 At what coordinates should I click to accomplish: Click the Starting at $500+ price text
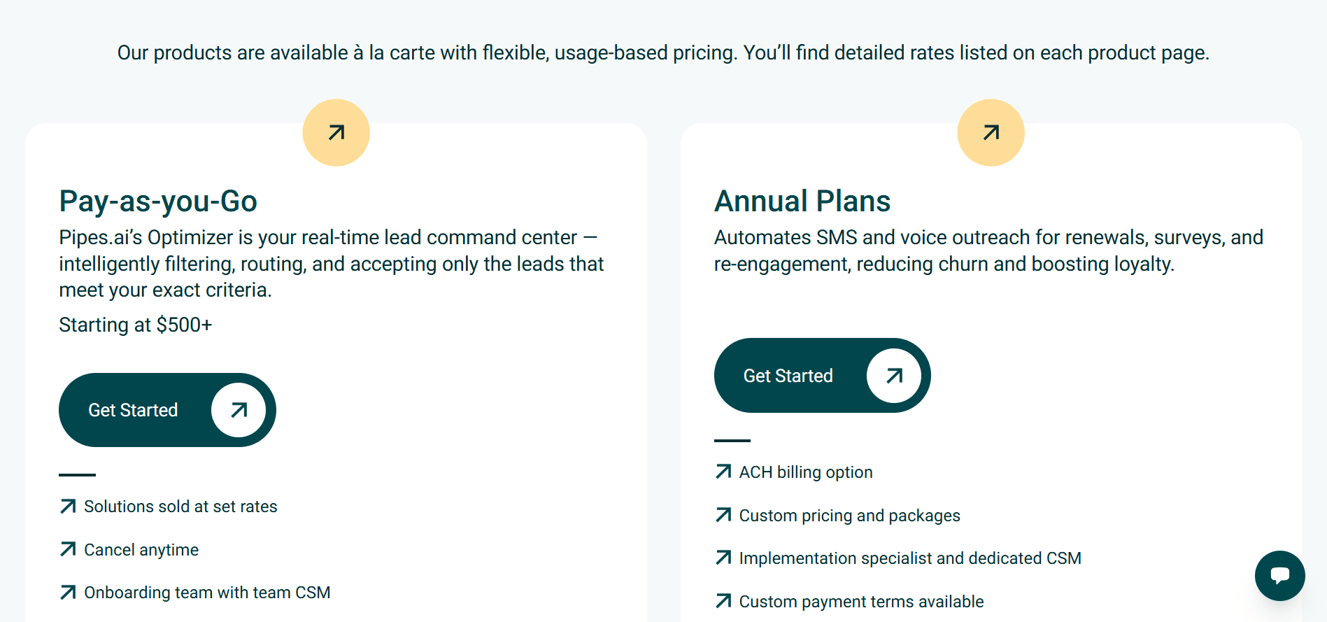click(x=135, y=325)
